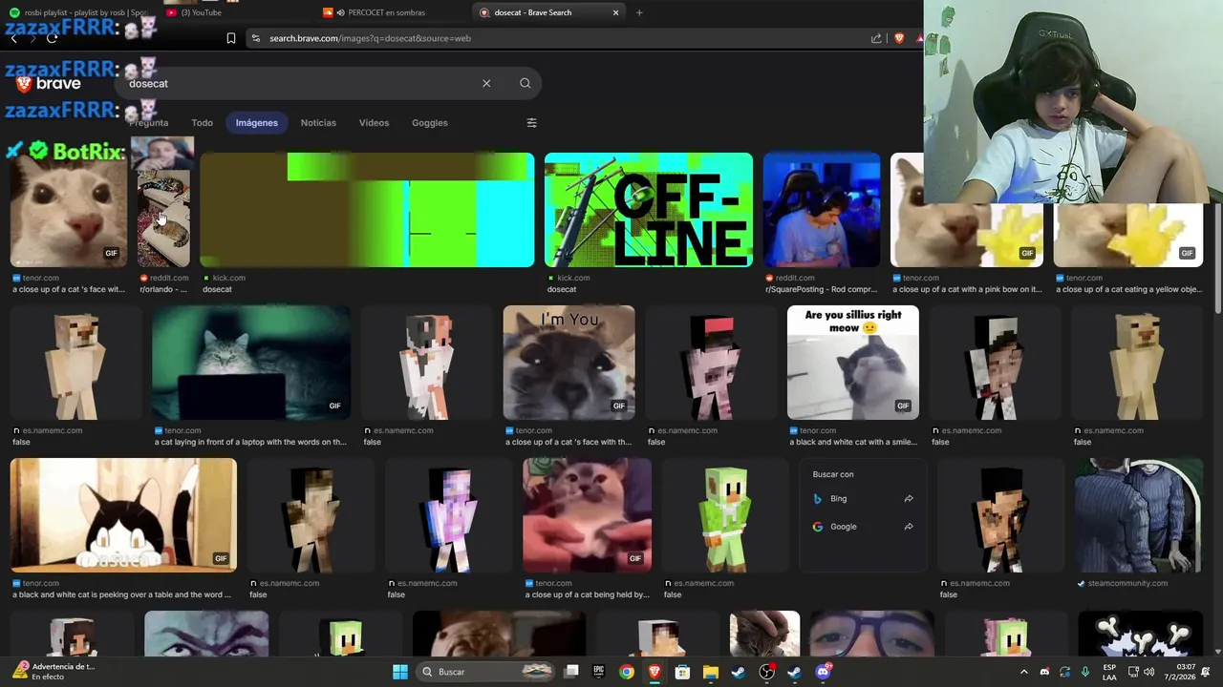The width and height of the screenshot is (1223, 687).
Task: Open the 'I'm You' cat GIF
Action: 569,363
